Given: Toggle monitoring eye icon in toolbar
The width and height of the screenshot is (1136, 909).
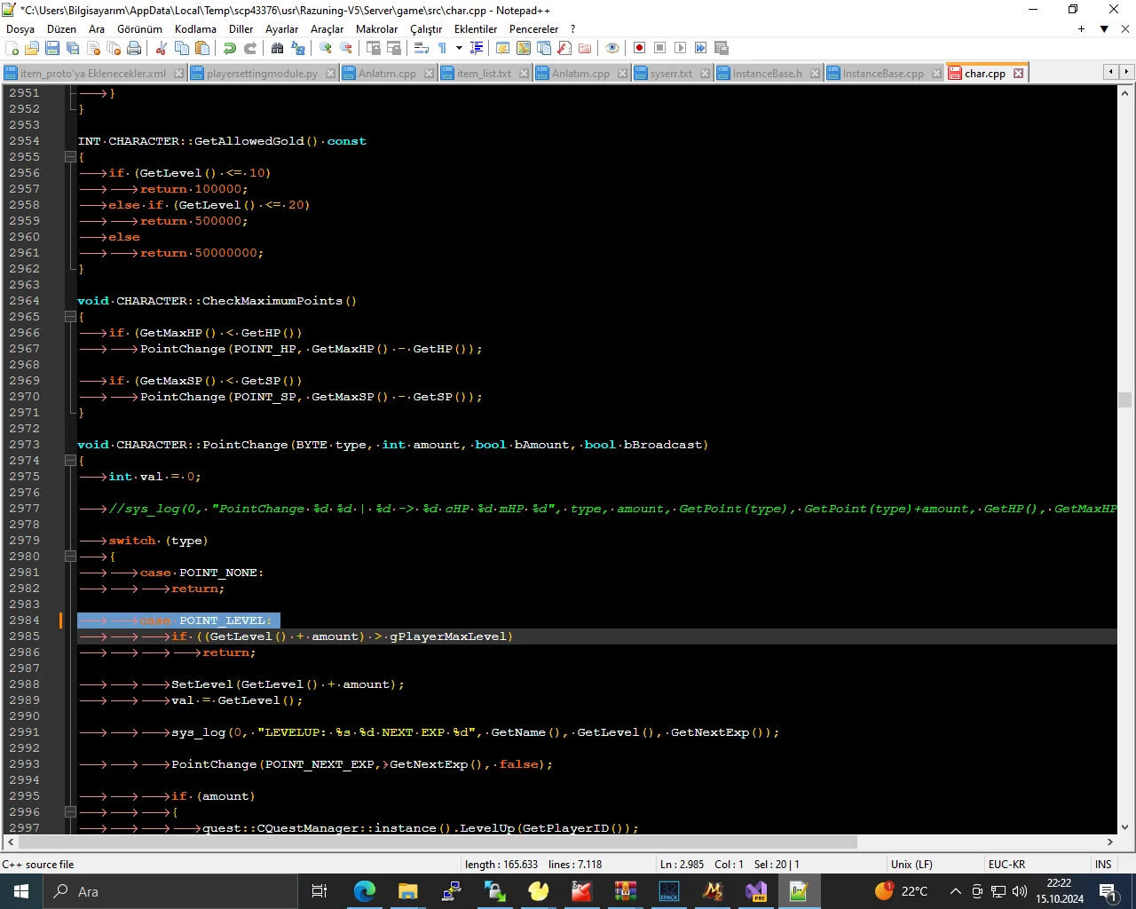Looking at the screenshot, I should coord(611,48).
